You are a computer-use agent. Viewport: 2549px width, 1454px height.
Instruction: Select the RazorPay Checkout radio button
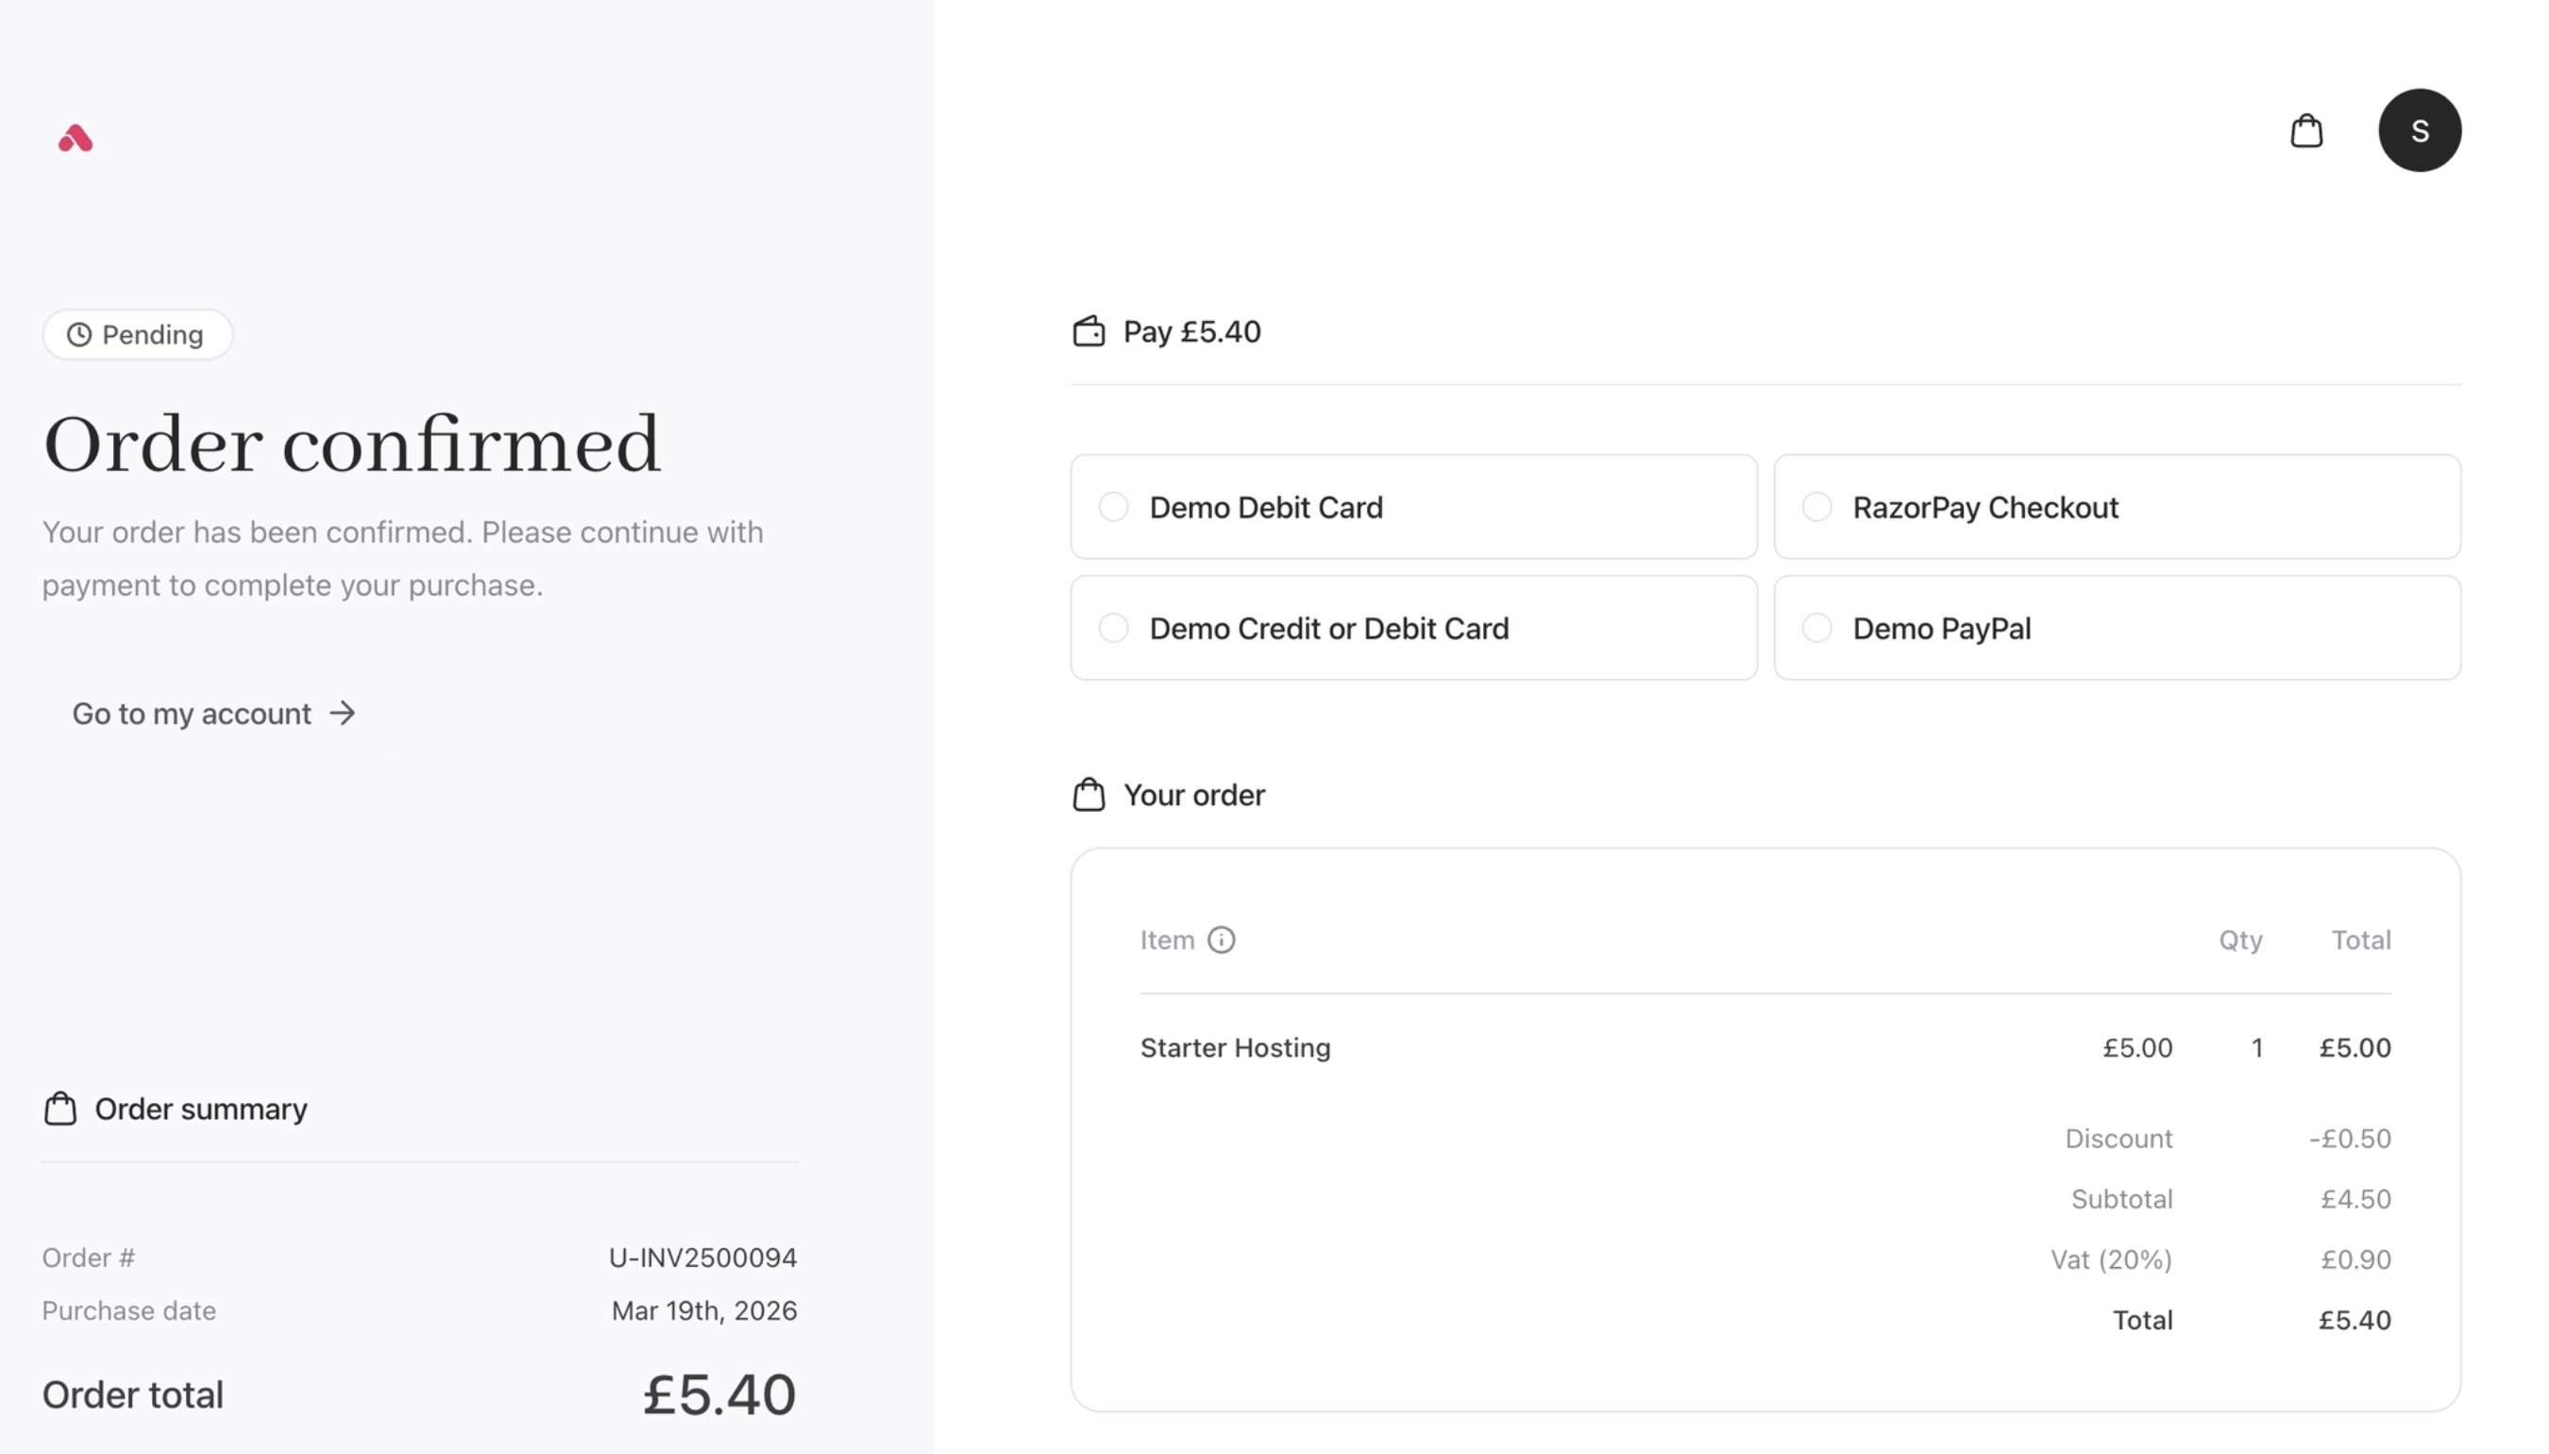1816,507
